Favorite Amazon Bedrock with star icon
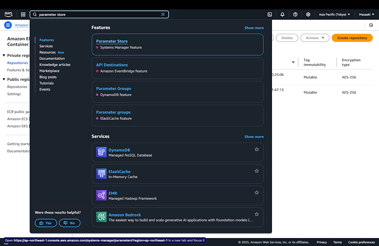The height and width of the screenshot is (246, 379). pyautogui.click(x=257, y=214)
